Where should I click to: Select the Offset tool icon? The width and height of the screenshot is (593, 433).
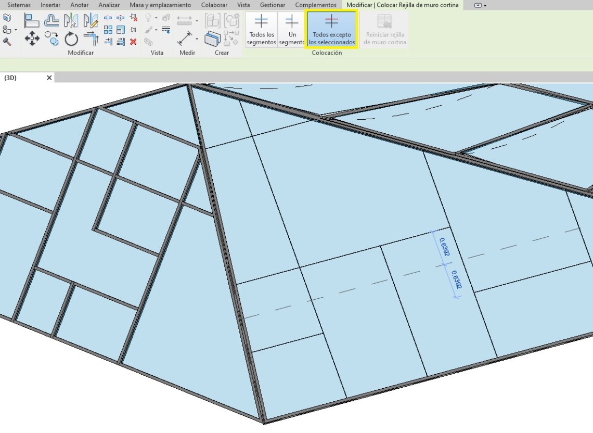[x=51, y=20]
